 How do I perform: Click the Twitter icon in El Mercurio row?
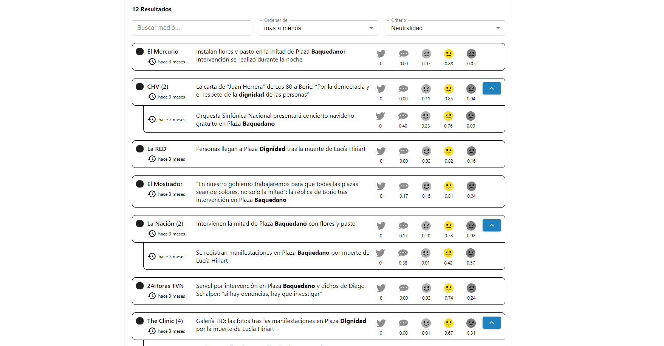[381, 54]
